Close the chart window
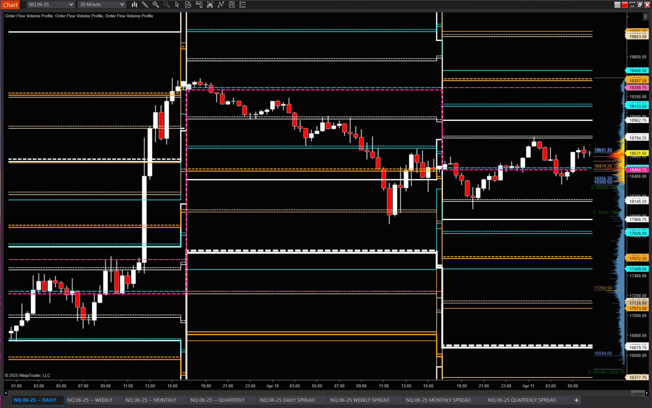Screen dimensions: 652x408 click(647, 5)
